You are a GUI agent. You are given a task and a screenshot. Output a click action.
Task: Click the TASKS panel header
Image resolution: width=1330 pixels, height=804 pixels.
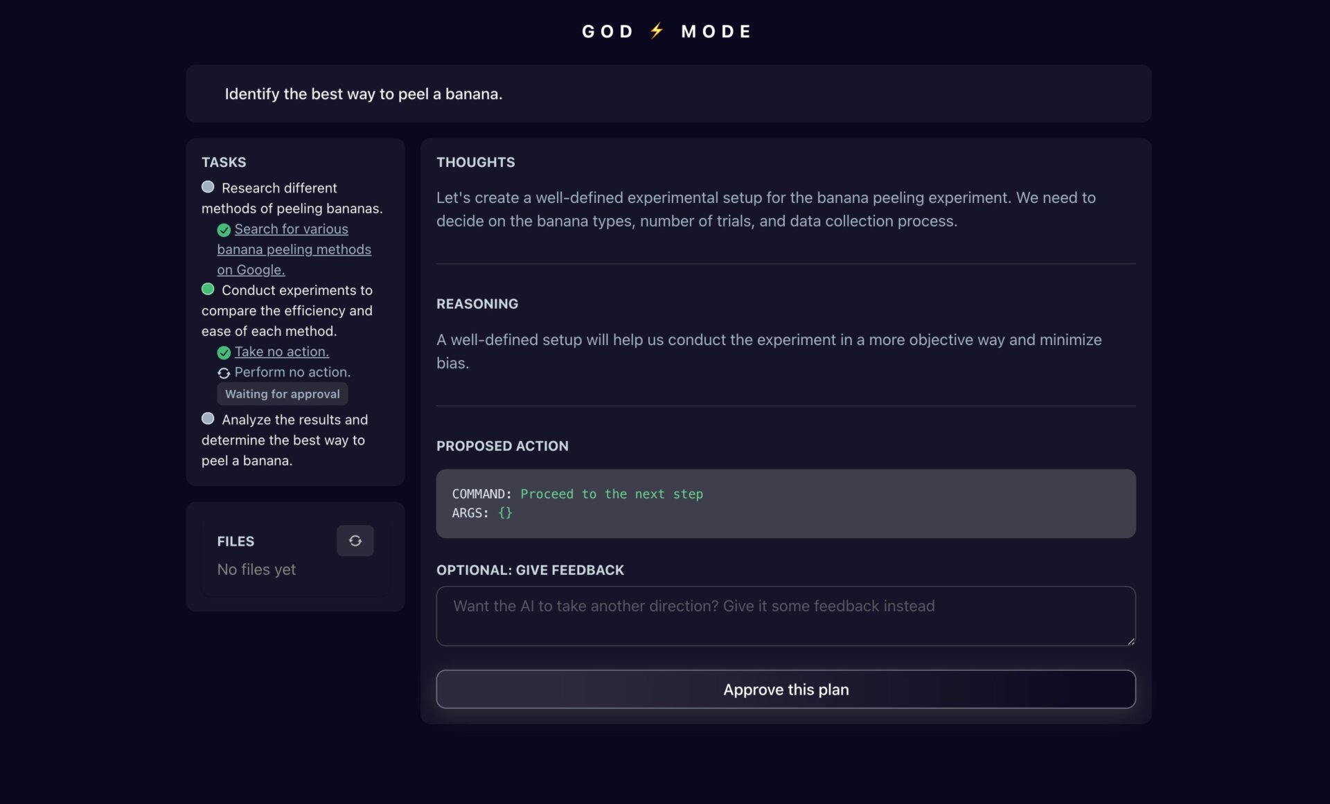tap(224, 162)
